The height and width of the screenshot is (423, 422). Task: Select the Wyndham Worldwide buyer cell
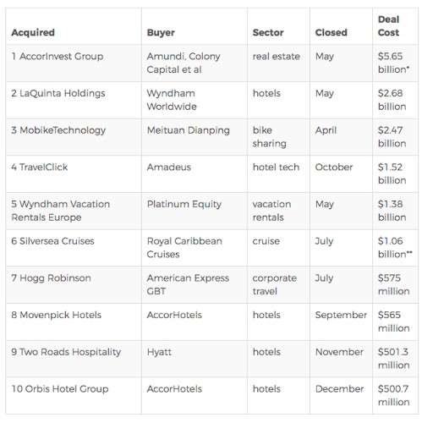point(172,100)
